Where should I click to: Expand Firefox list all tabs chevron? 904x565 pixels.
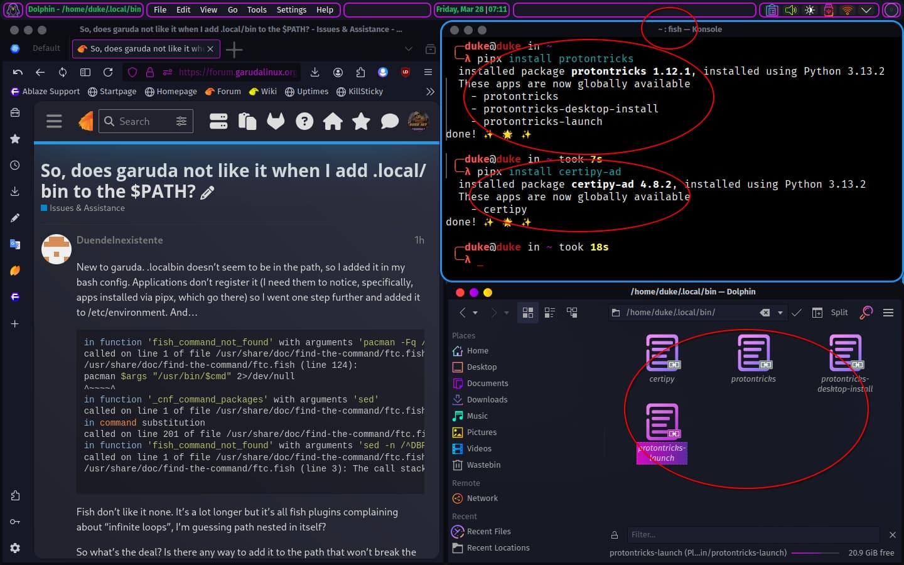tap(409, 49)
